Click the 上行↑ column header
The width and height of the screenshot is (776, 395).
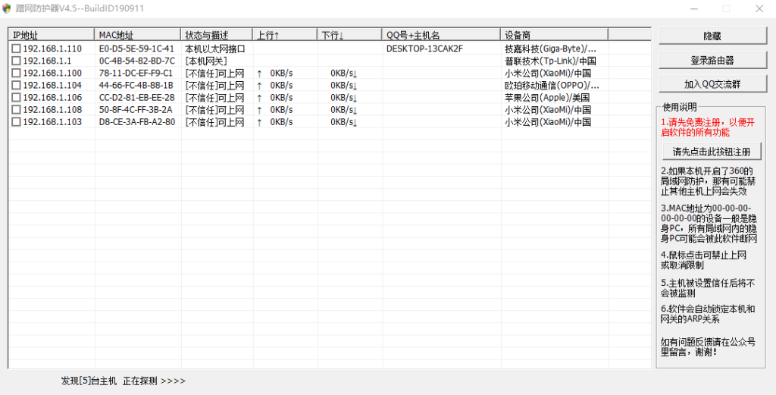285,35
